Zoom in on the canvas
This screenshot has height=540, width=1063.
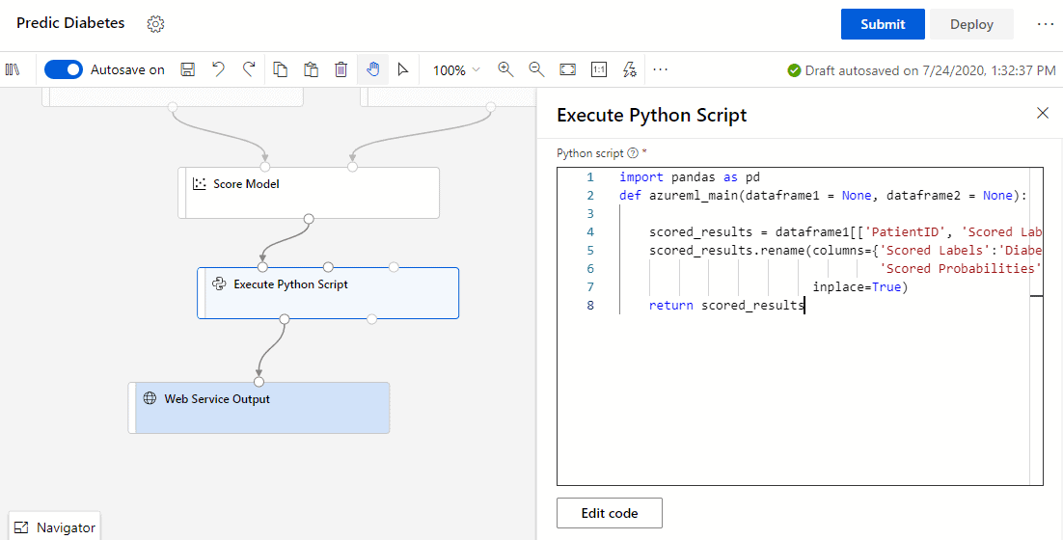(x=505, y=69)
